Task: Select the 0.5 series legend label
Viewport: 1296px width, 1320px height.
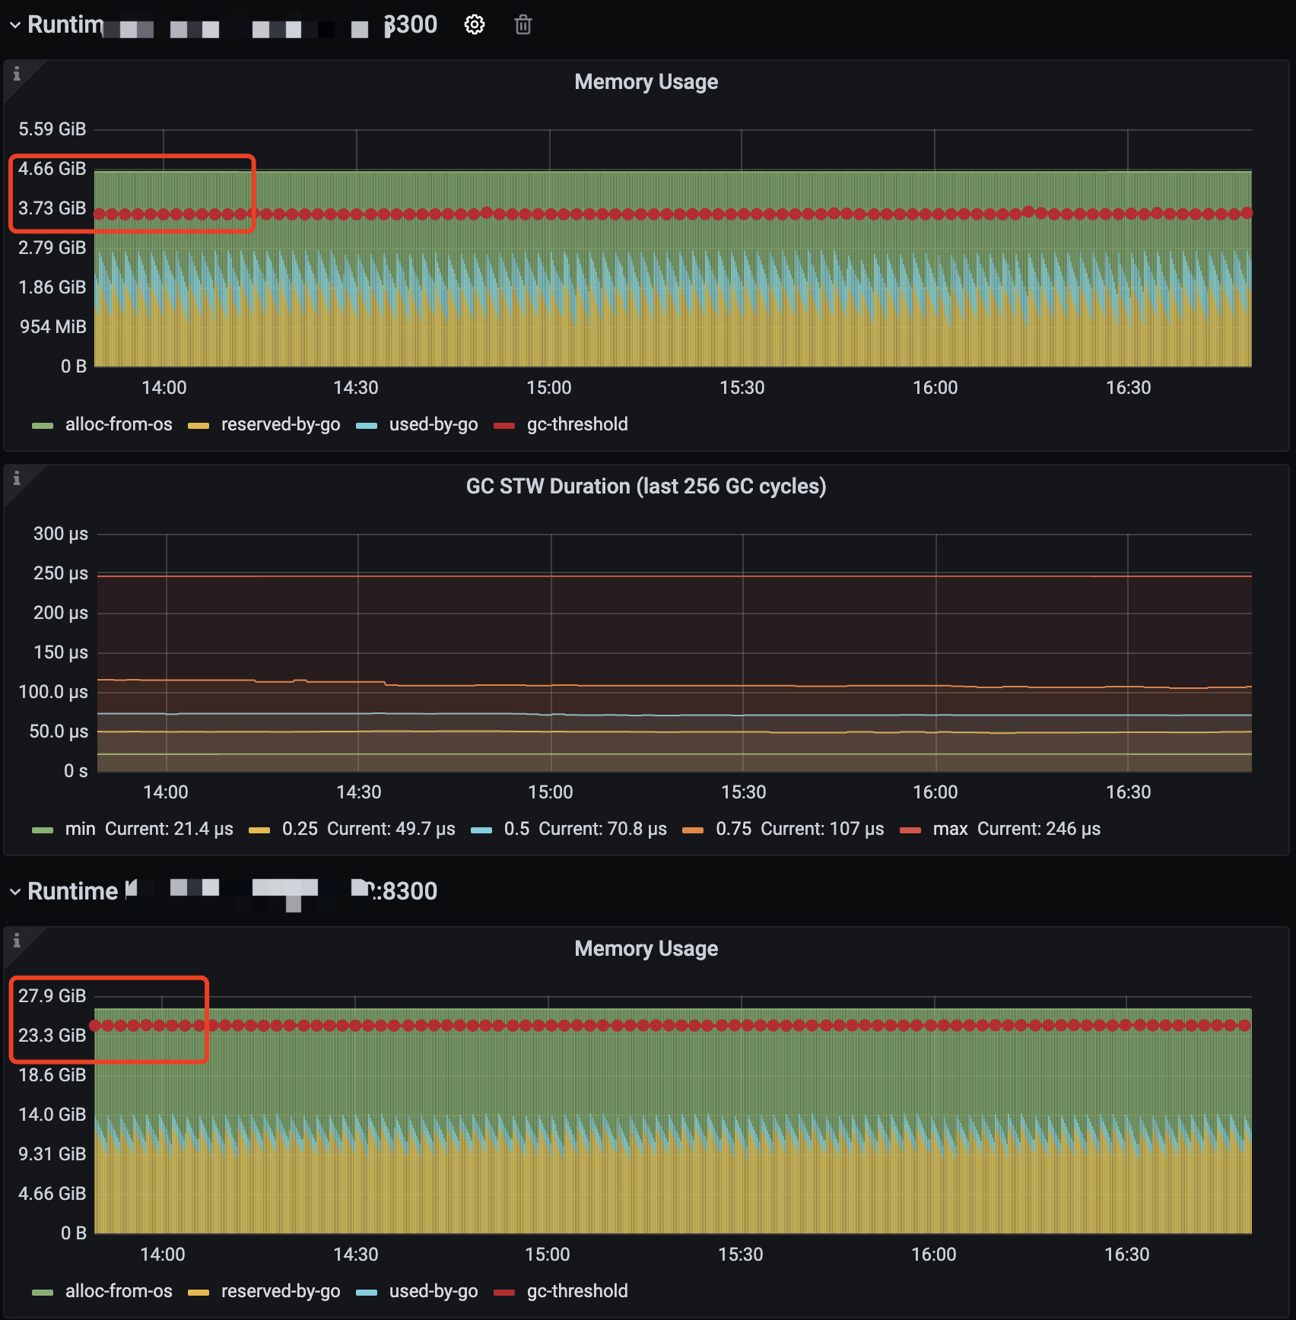Action: 516,829
